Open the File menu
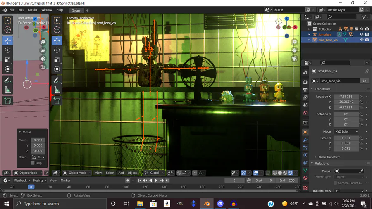This screenshot has width=372, height=209. pyautogui.click(x=12, y=10)
